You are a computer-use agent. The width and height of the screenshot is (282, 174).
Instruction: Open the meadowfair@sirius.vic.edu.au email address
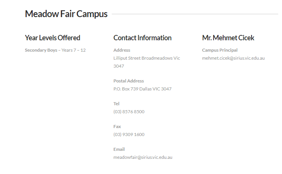click(x=143, y=157)
